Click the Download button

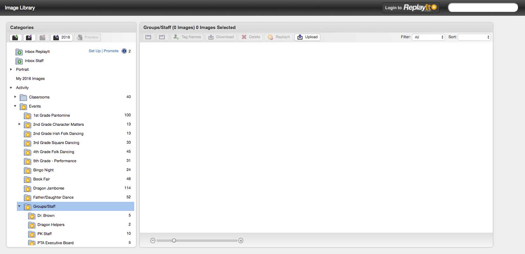point(221,37)
